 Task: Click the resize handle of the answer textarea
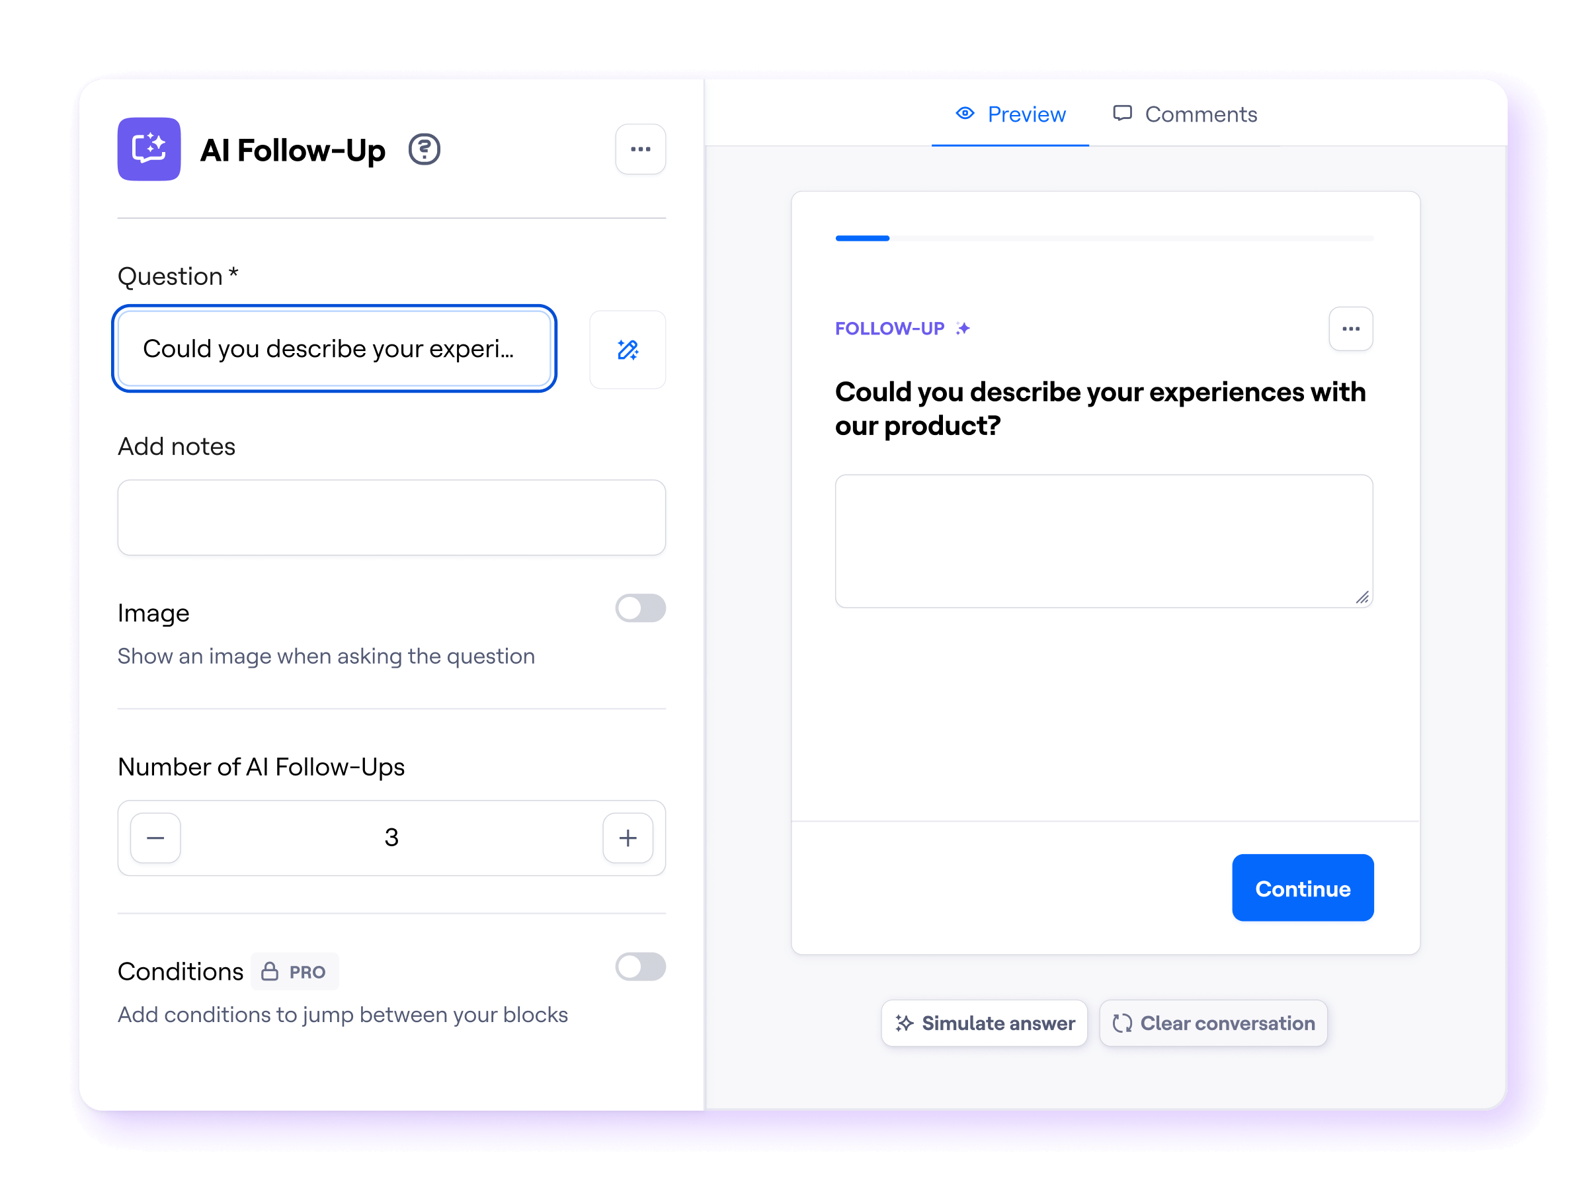pyautogui.click(x=1362, y=598)
